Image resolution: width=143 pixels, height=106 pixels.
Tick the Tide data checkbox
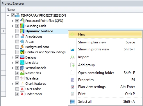coord(17,78)
